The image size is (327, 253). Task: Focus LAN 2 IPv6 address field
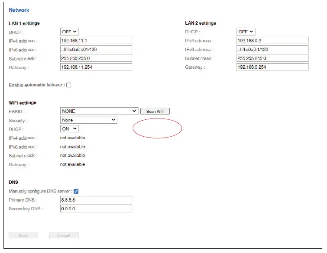(x=272, y=49)
